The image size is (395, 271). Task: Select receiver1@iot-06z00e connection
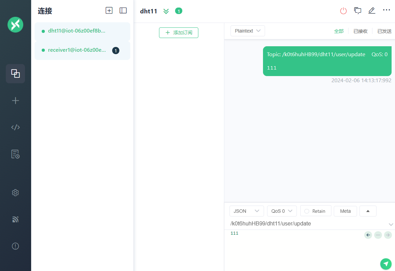click(82, 50)
